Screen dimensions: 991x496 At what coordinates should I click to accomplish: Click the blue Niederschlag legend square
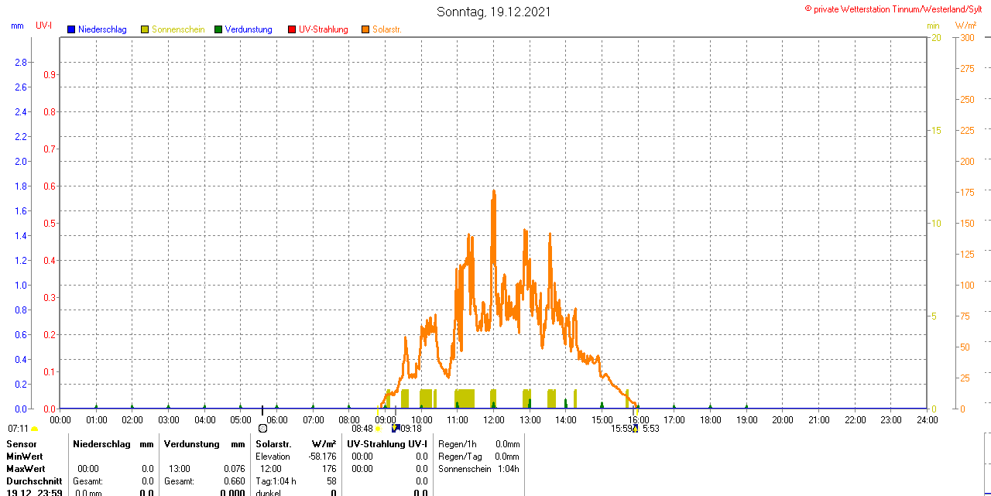pyautogui.click(x=71, y=29)
